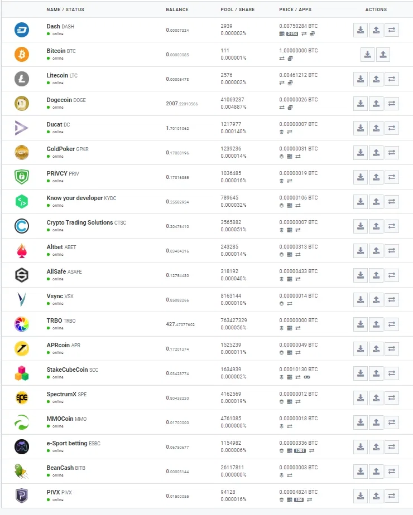Screen dimensions: 413x515
Task: Sort by the BALANCE column header
Action: click(x=177, y=9)
